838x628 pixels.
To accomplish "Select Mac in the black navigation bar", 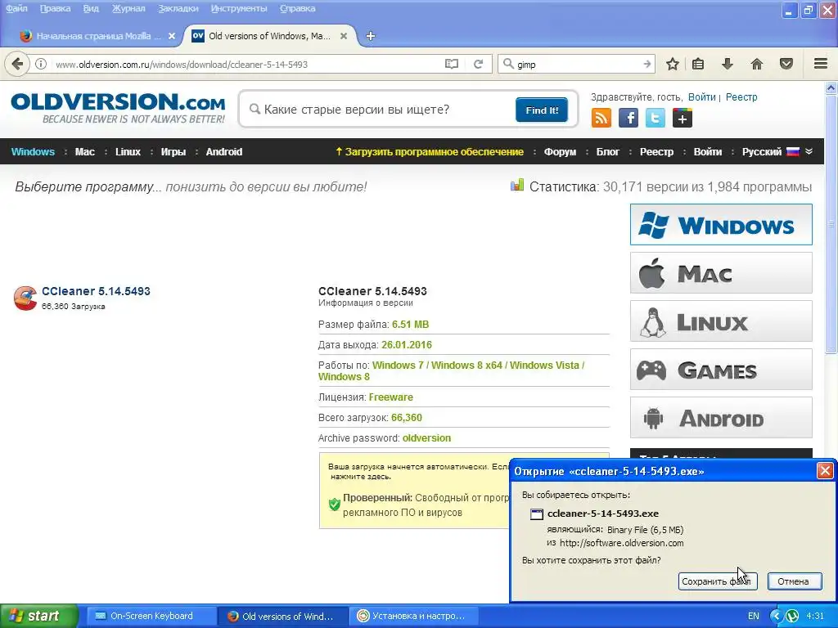I will [85, 151].
